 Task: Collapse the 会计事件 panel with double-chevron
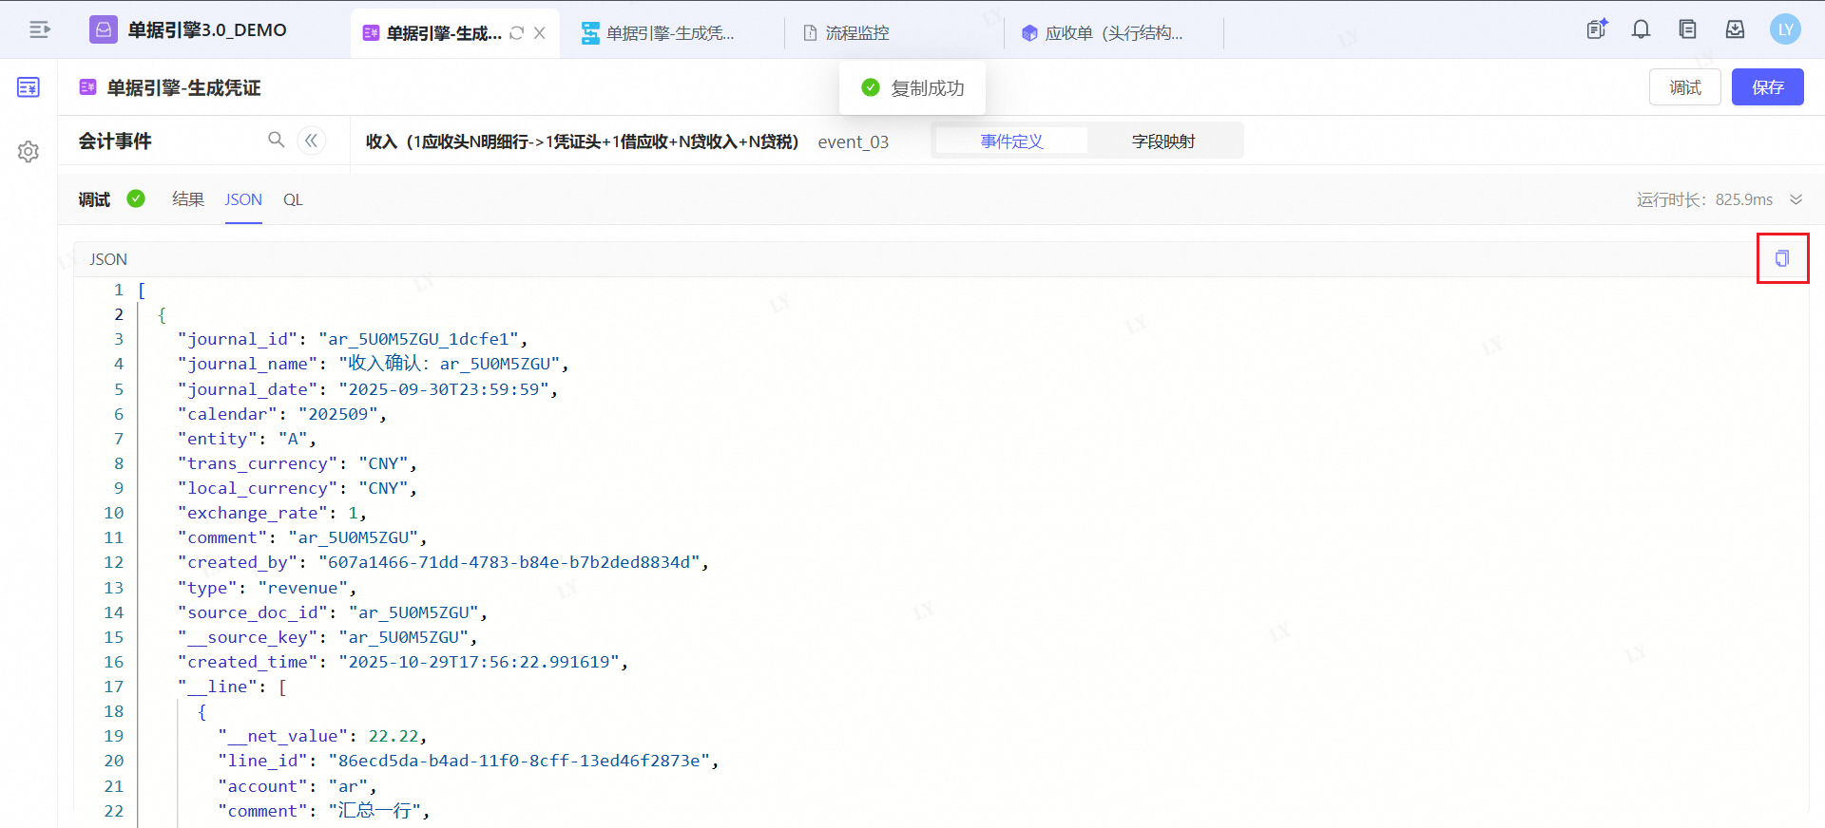click(x=311, y=141)
